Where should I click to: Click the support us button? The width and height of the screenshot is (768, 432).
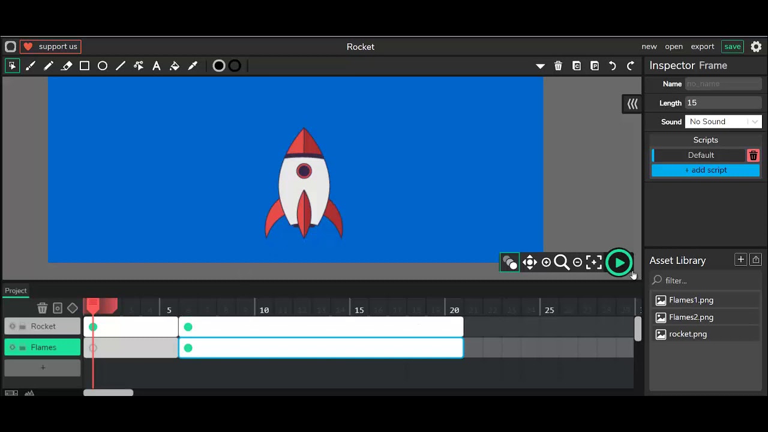pyautogui.click(x=50, y=47)
